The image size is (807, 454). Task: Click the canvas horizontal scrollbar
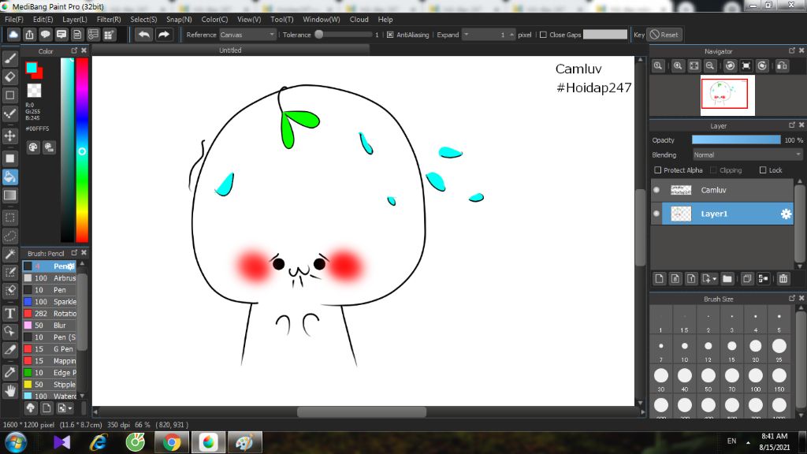pyautogui.click(x=361, y=411)
